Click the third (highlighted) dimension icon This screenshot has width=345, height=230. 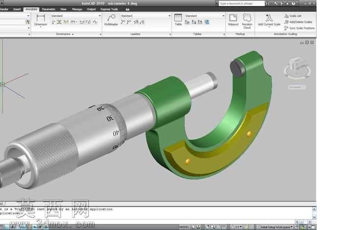click(66, 22)
